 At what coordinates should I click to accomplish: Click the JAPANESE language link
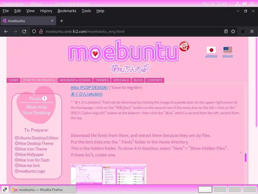[x=211, y=56]
